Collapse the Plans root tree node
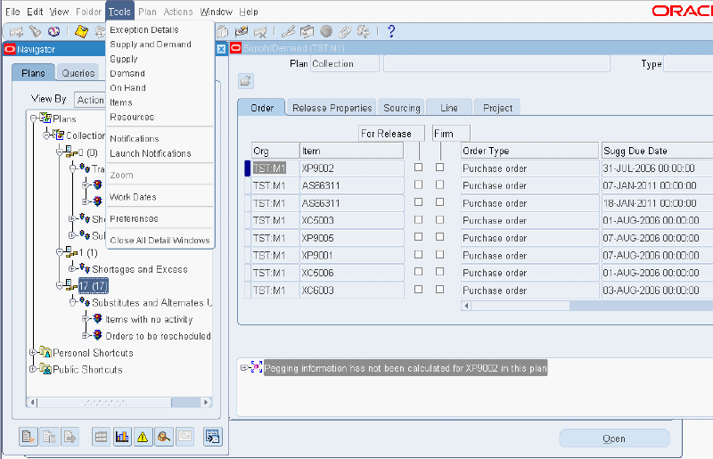 point(33,119)
